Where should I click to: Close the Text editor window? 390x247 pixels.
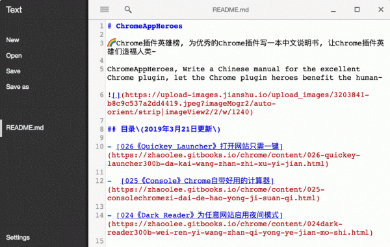pos(381,10)
